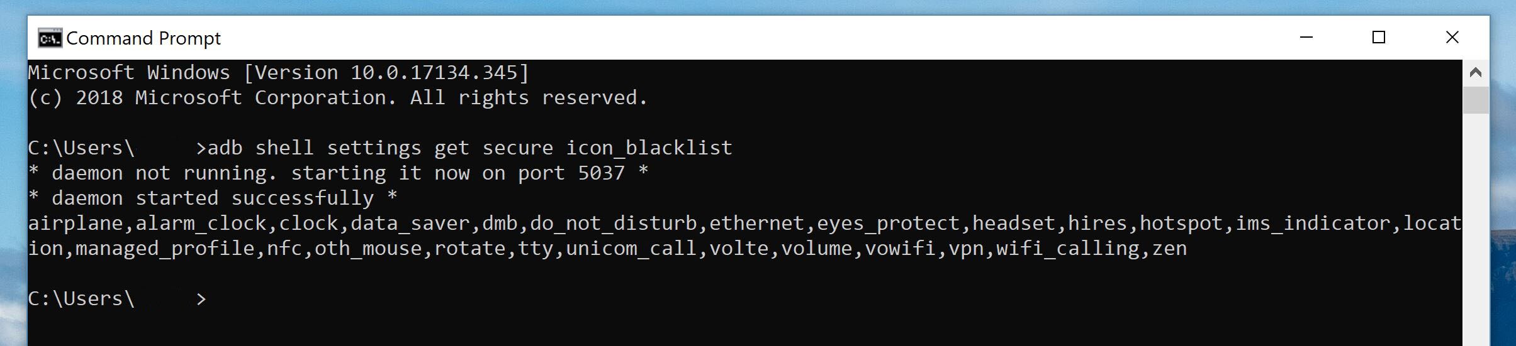The image size is (1516, 346).
Task: Click 'ims_indicator' in the output text
Action: (1313, 224)
